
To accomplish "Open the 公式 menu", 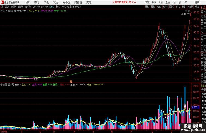I will pyautogui.click(x=161, y=2).
